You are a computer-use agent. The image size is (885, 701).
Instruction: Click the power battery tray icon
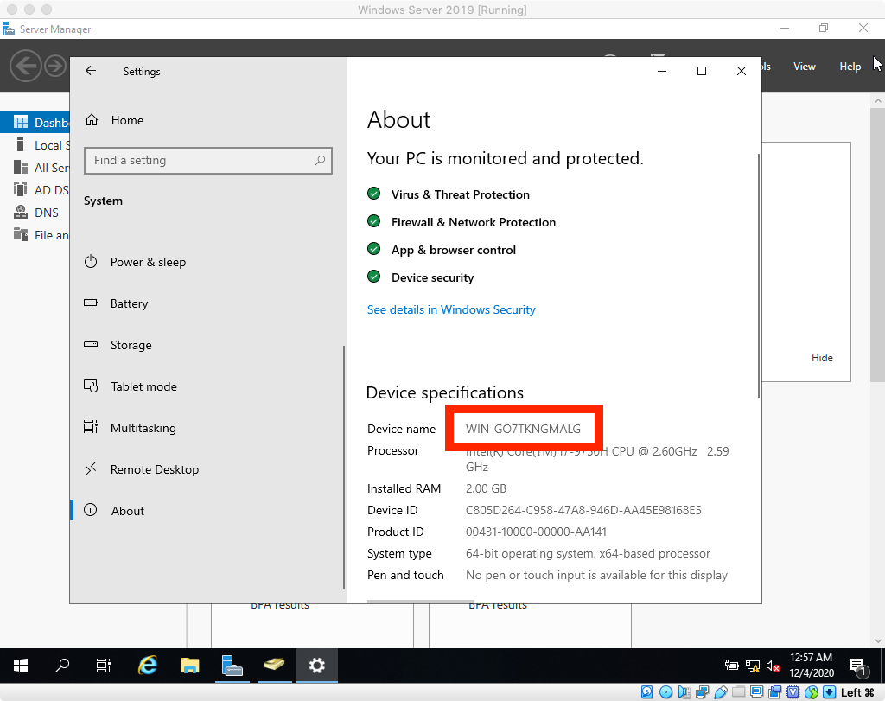(x=732, y=666)
